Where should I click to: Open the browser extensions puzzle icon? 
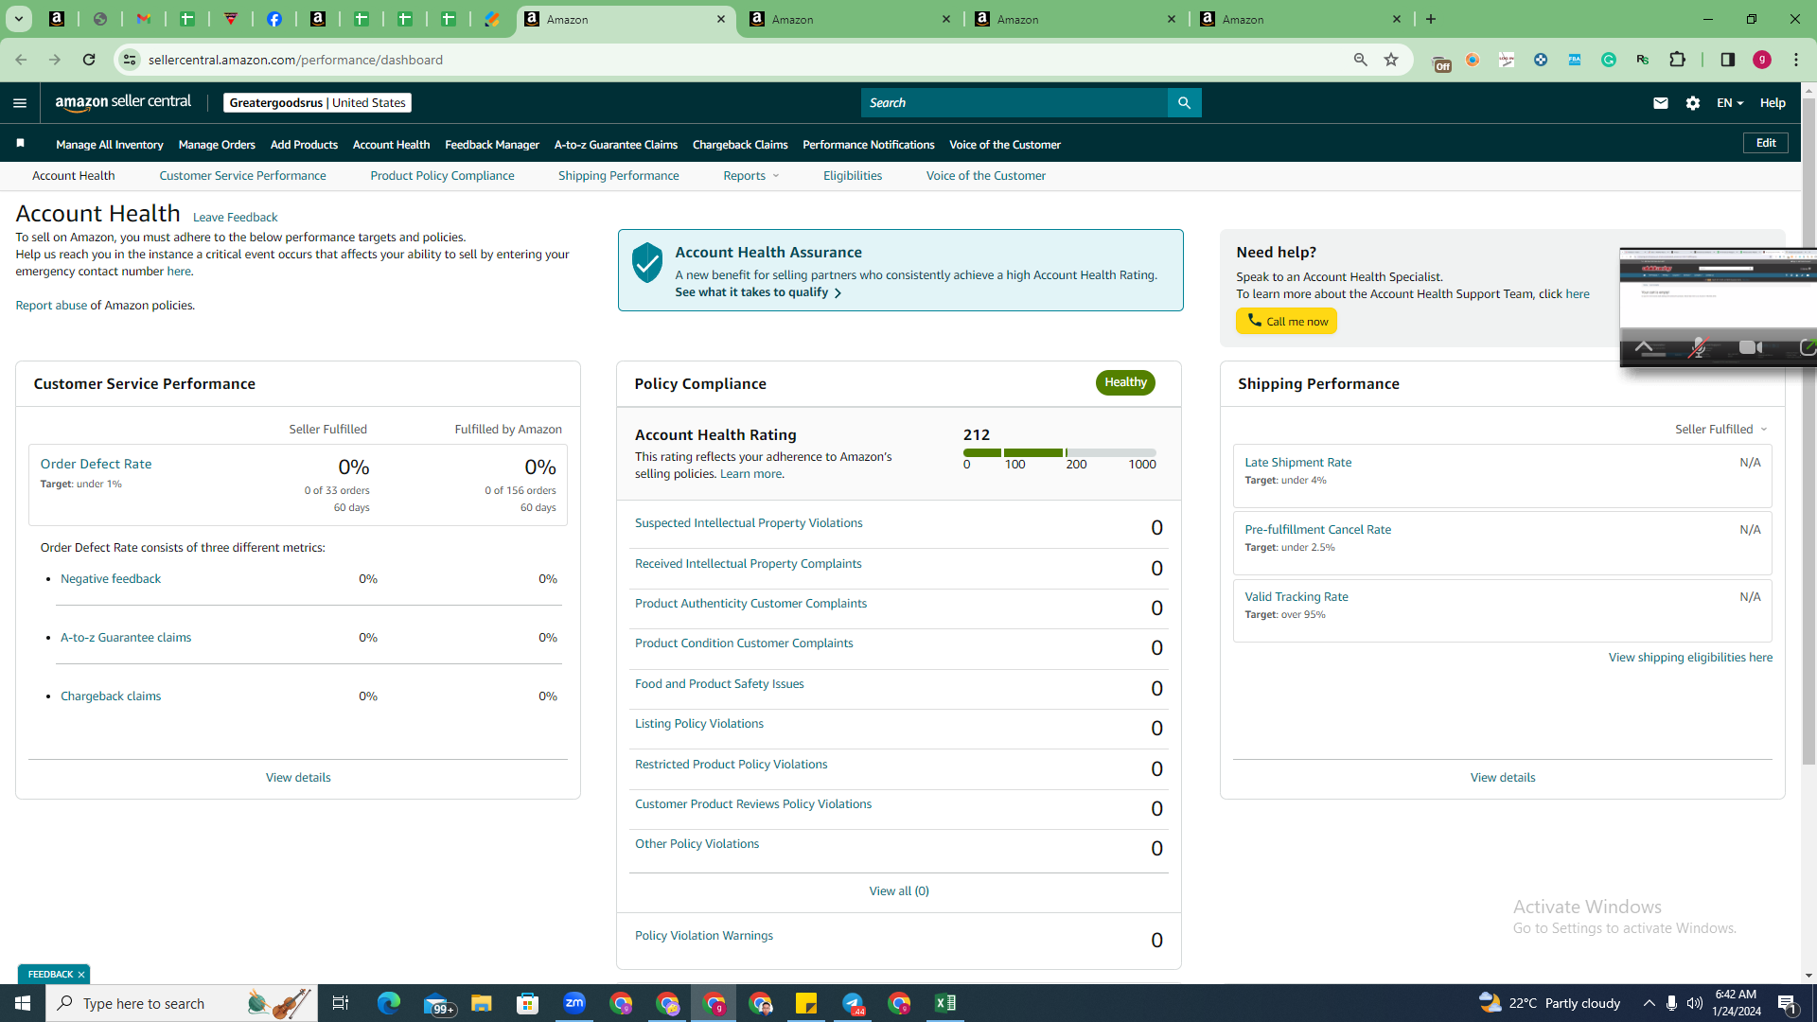click(1678, 60)
